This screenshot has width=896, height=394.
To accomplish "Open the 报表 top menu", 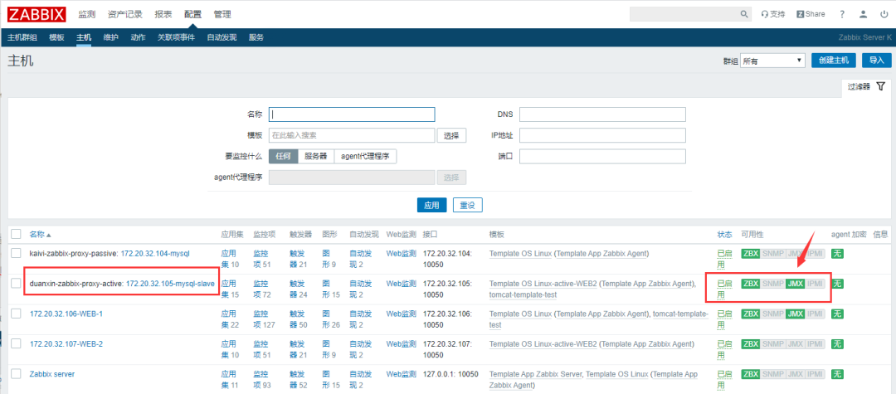I will pyautogui.click(x=163, y=14).
